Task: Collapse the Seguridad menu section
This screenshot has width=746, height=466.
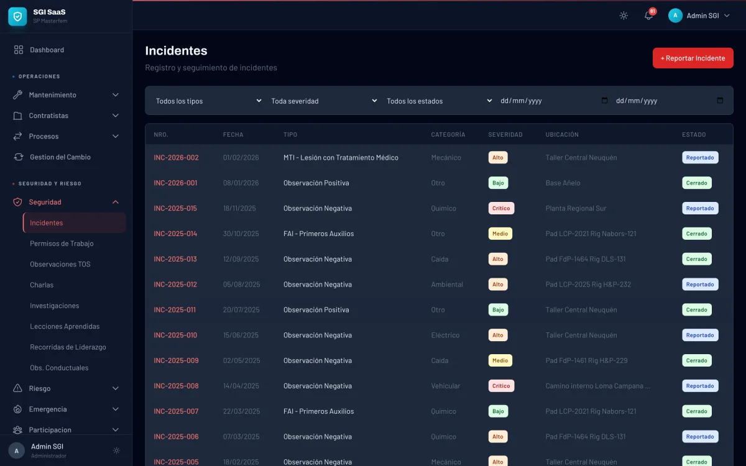Action: [115, 202]
